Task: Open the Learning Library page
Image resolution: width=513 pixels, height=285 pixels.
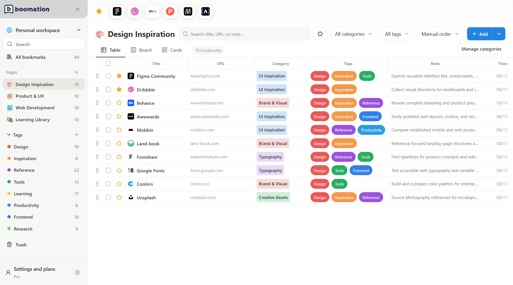Action: [44, 120]
